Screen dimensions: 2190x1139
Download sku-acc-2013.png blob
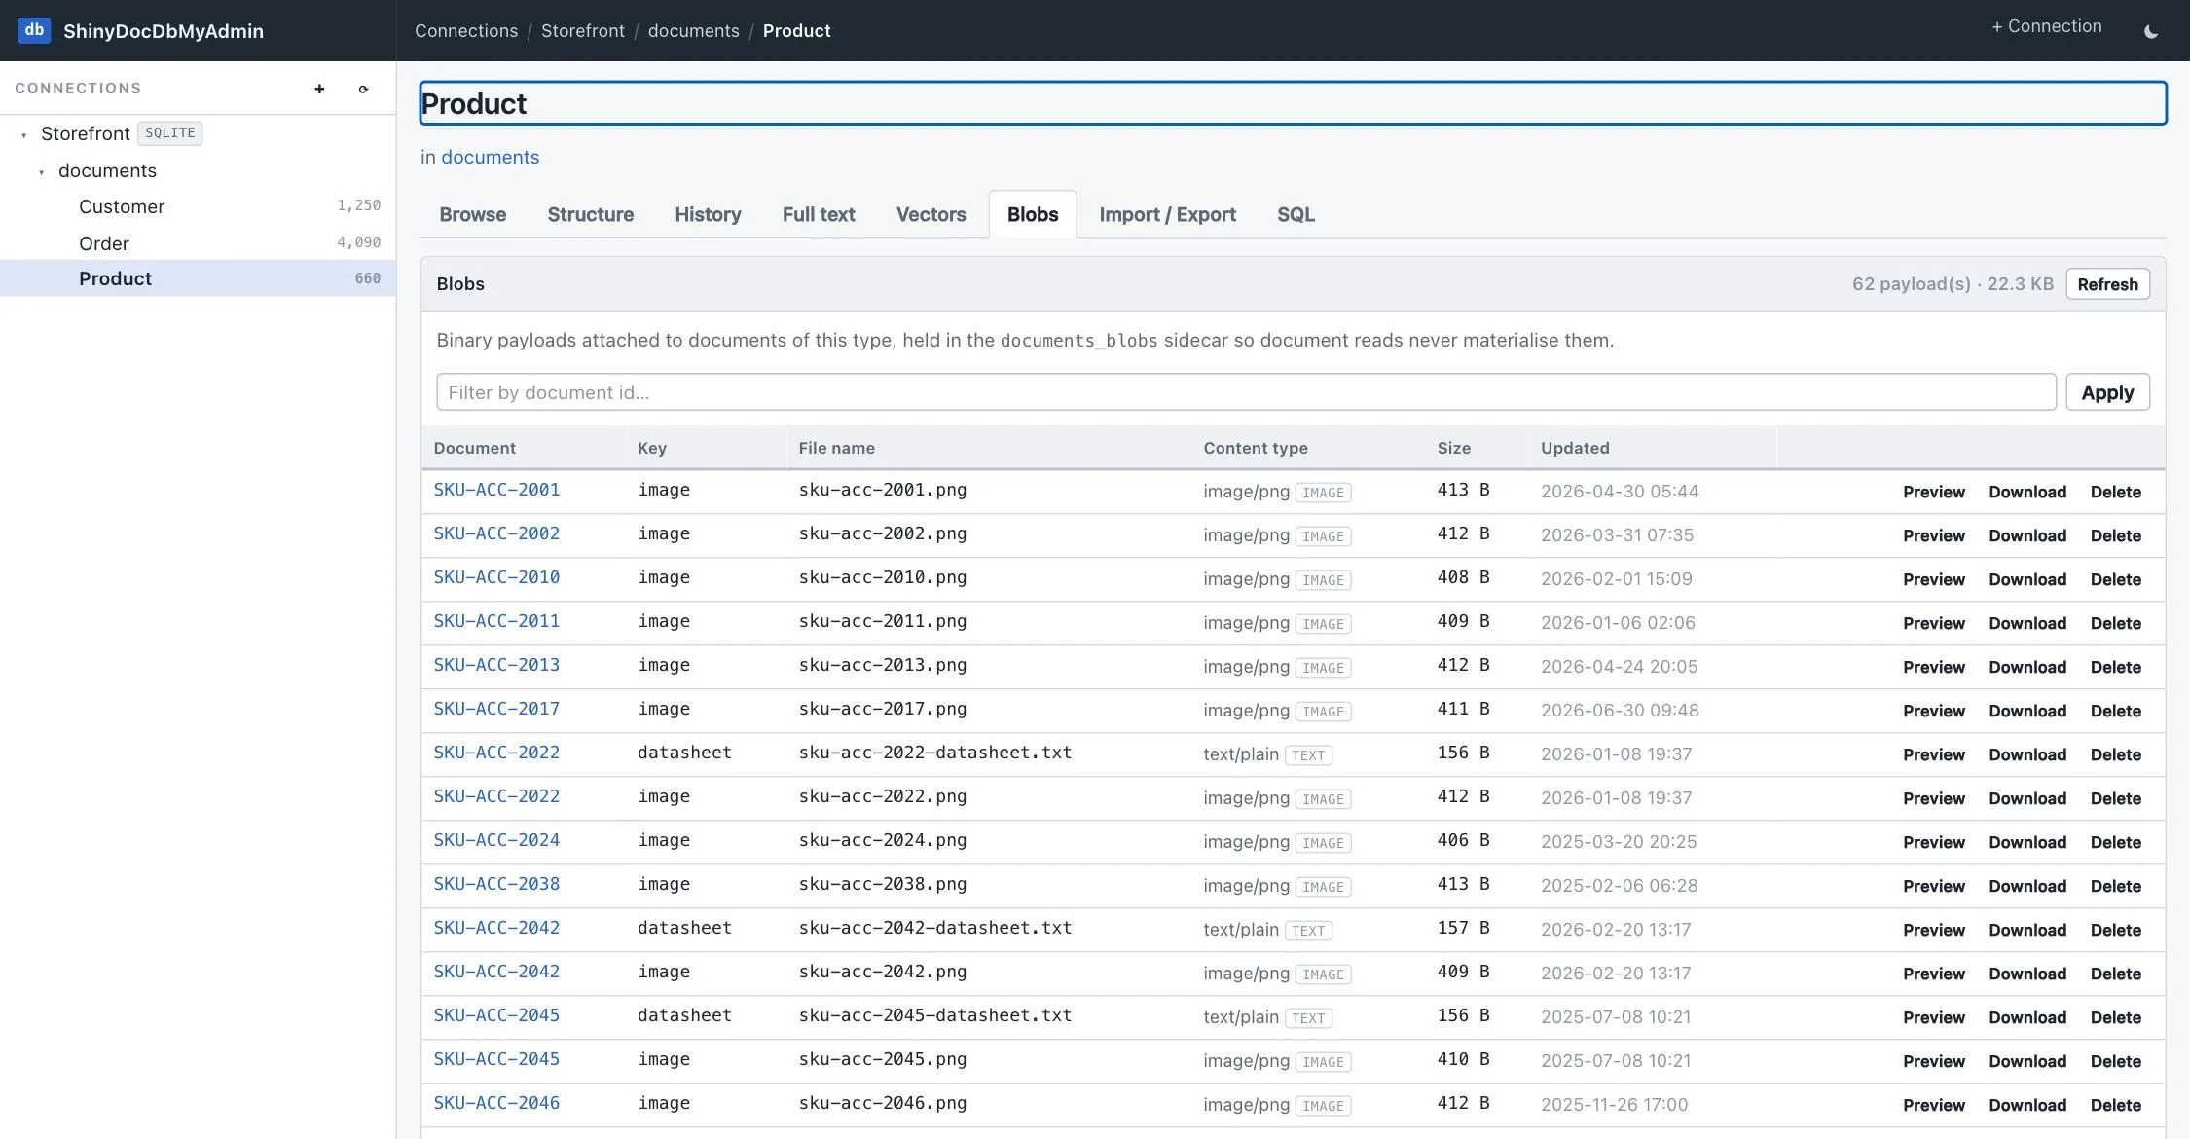[2026, 668]
